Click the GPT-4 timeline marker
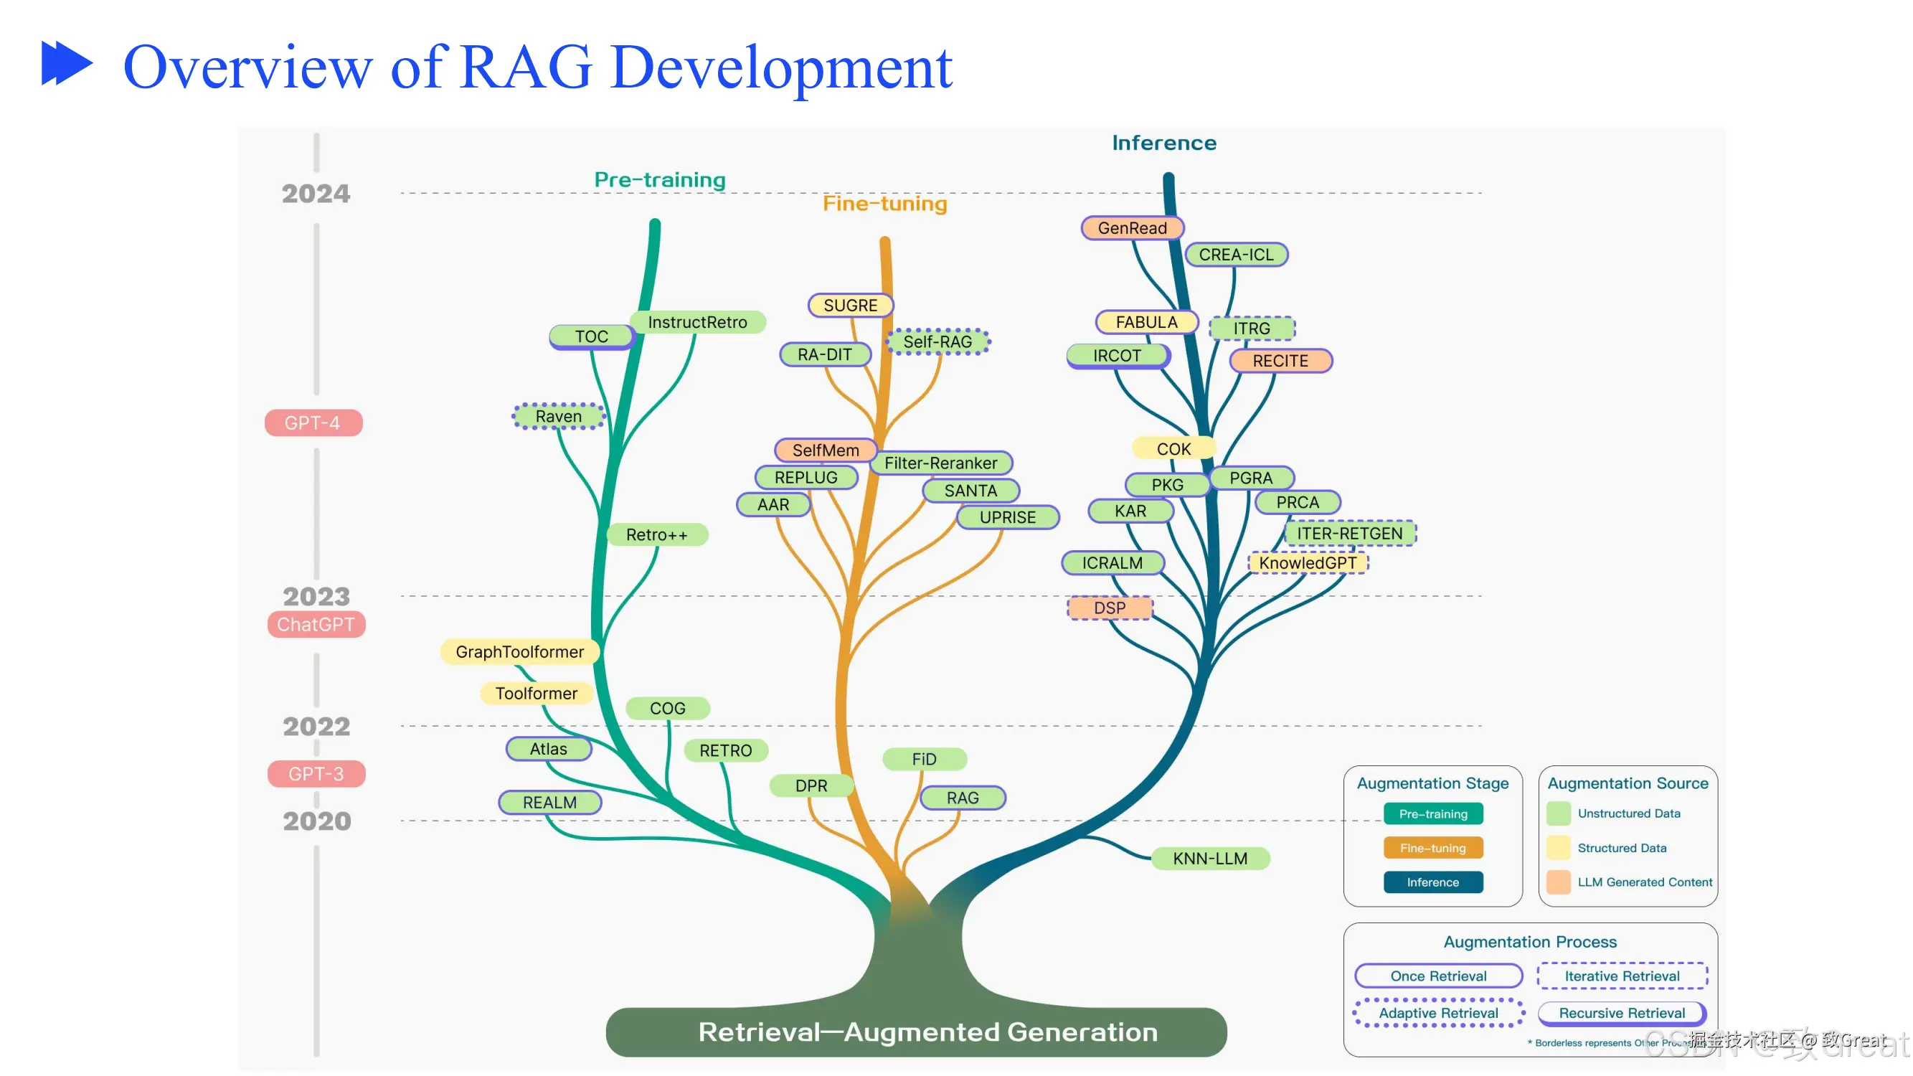 point(313,423)
